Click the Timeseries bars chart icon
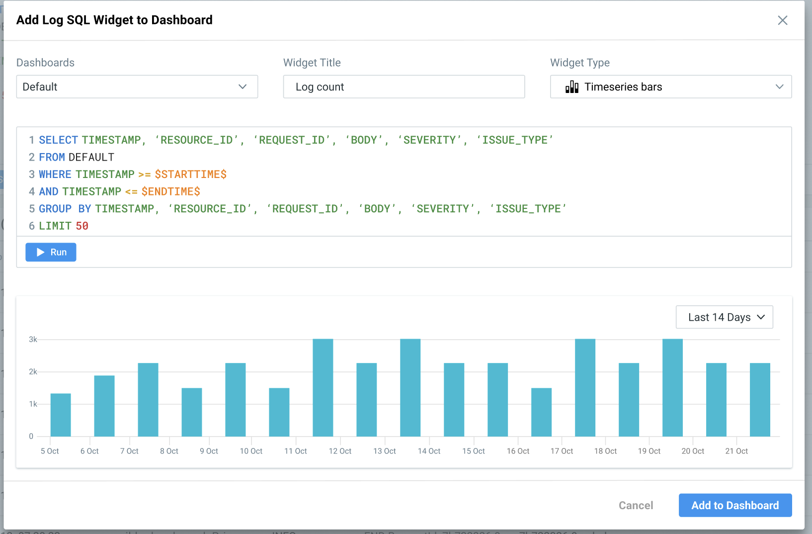 572,87
